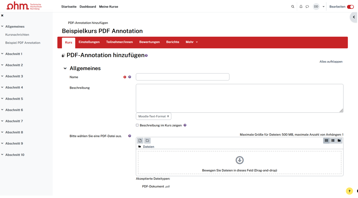Click into the Name input field
This screenshot has width=358, height=198.
[x=183, y=77]
